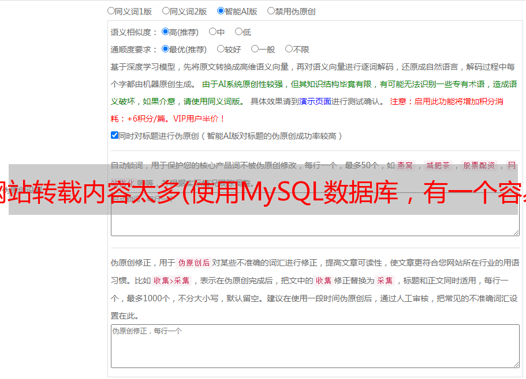Grab the resize handle of 自动锁词 box

click(x=516, y=233)
